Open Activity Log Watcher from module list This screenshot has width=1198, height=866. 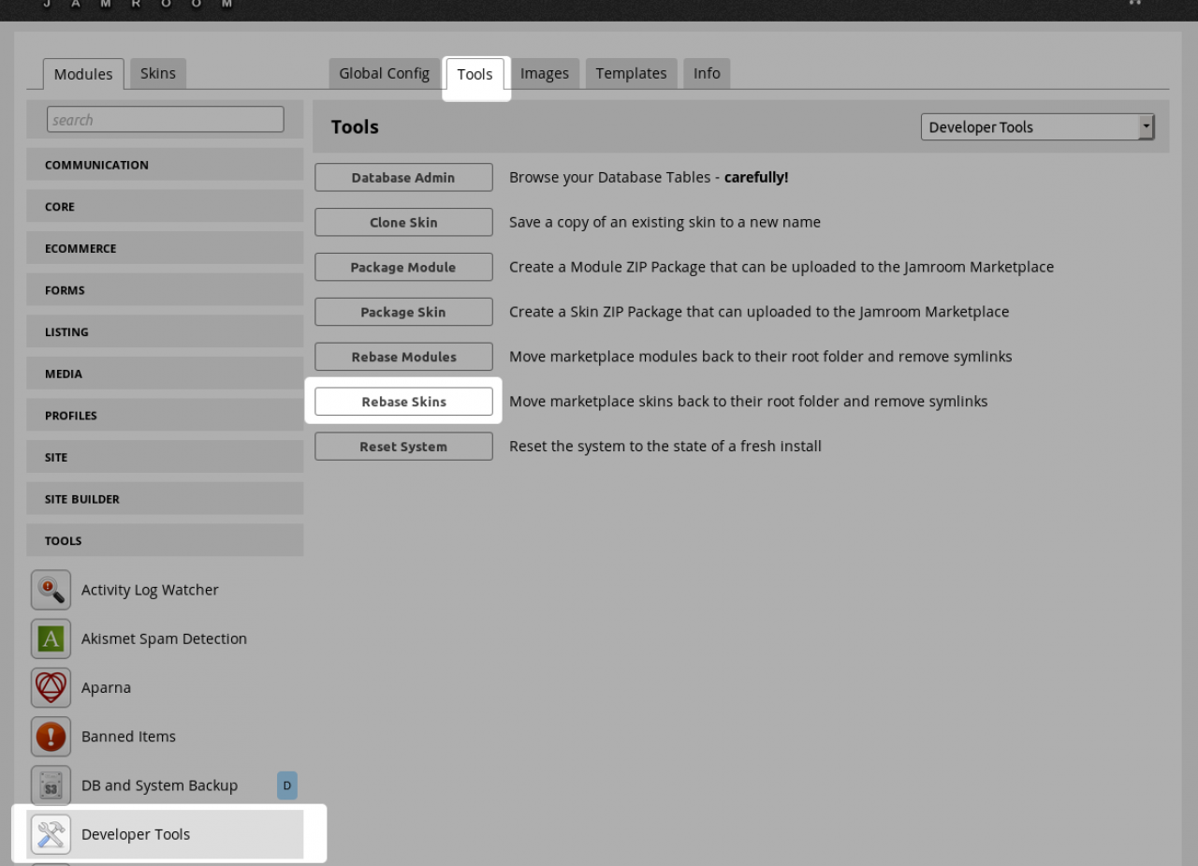(x=150, y=590)
